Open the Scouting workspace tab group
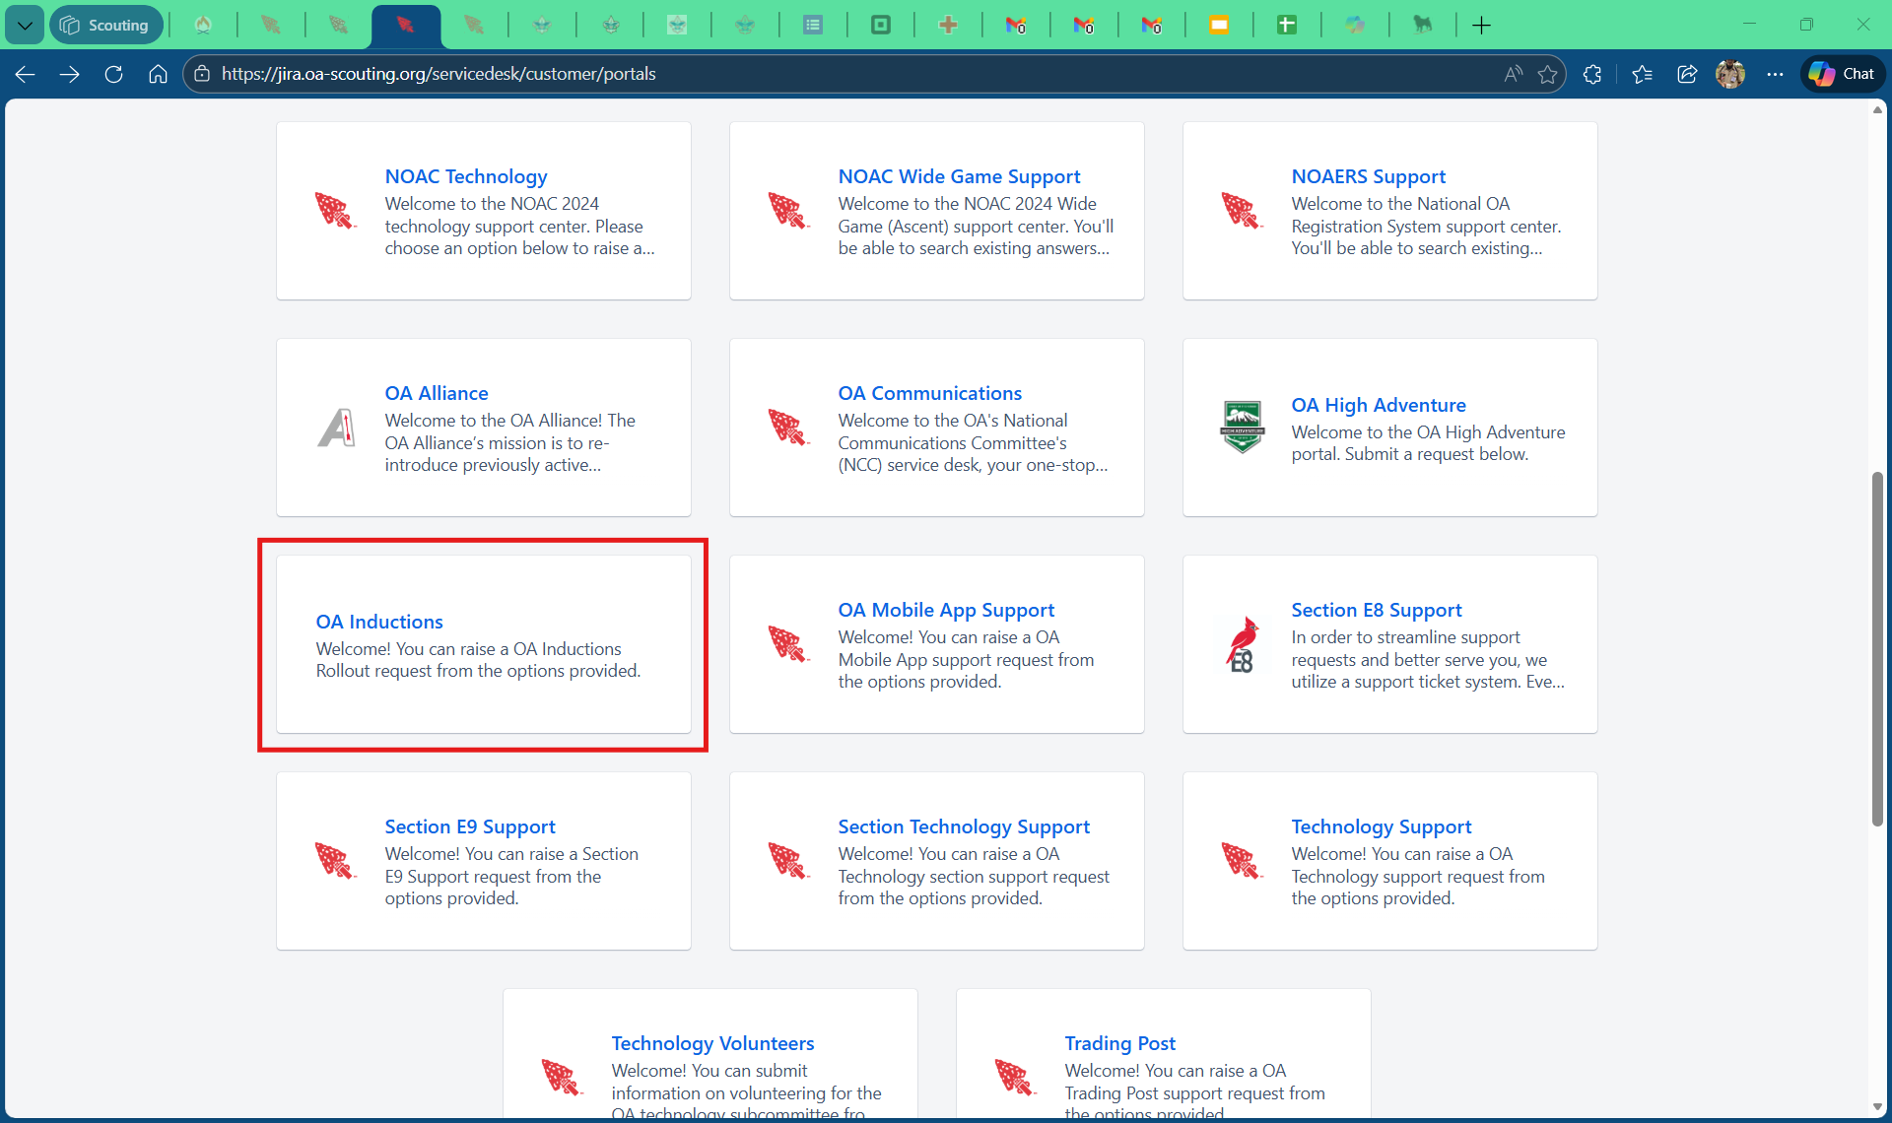The height and width of the screenshot is (1123, 1892). pyautogui.click(x=105, y=26)
